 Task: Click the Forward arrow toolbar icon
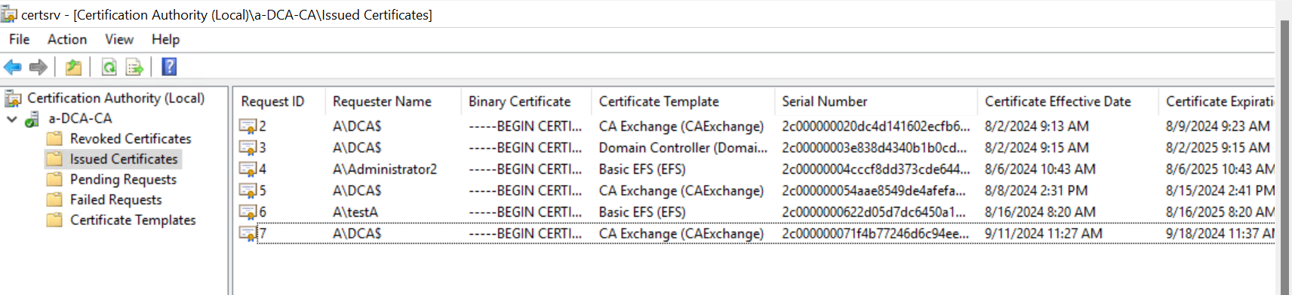pos(38,67)
